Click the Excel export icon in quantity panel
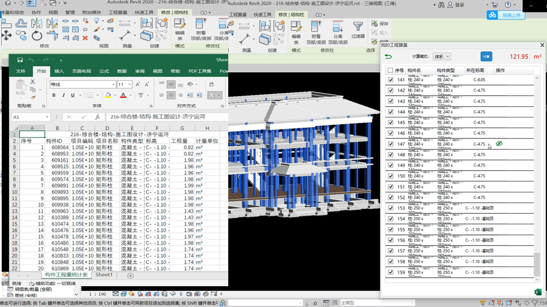Screen dimensions: 547x307 coord(537,292)
